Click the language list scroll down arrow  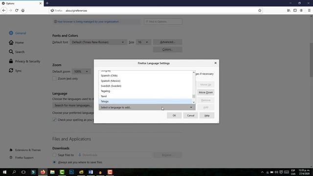coord(194,102)
